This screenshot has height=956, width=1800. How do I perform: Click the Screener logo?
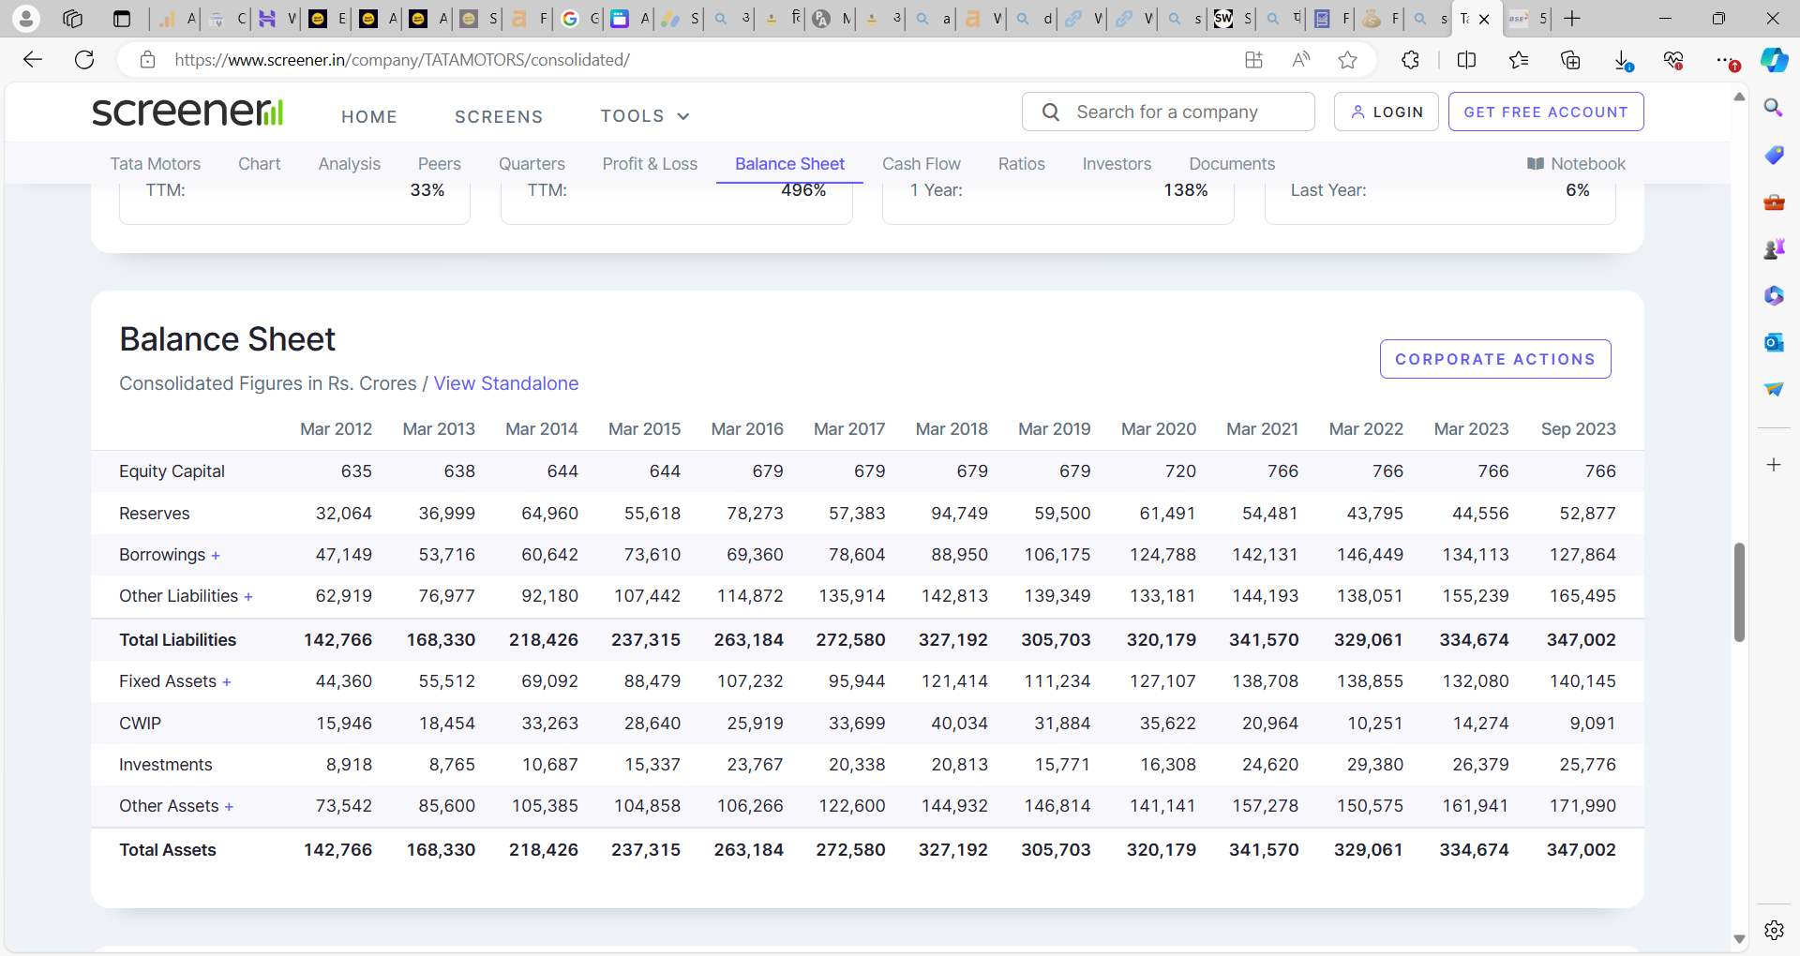click(x=187, y=112)
